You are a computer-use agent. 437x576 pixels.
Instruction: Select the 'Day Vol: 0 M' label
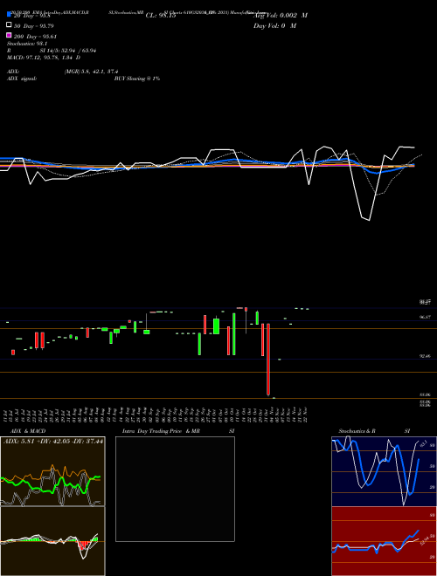(274, 25)
